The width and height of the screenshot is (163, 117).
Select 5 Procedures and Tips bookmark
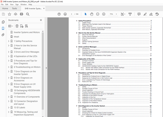coord(26,62)
